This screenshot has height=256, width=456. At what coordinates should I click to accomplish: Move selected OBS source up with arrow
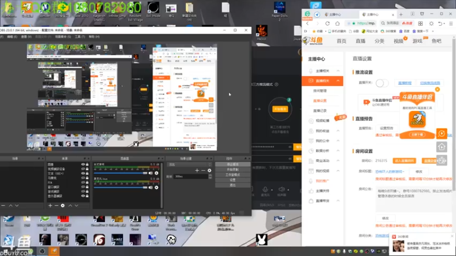pos(70,205)
